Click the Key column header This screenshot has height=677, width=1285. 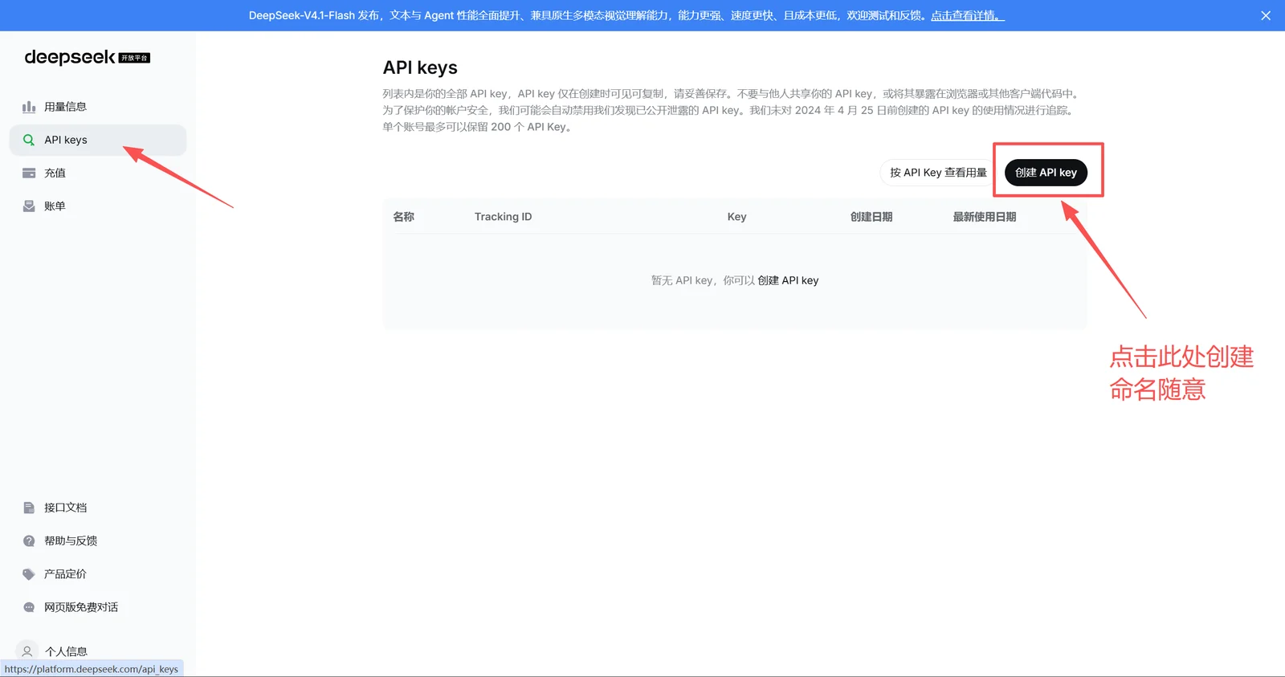[736, 217]
